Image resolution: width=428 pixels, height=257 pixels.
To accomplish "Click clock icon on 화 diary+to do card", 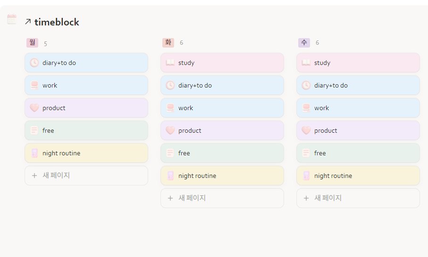I will click(170, 85).
